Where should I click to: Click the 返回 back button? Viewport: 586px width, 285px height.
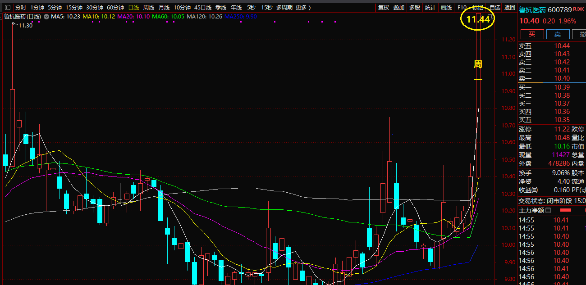click(510, 8)
